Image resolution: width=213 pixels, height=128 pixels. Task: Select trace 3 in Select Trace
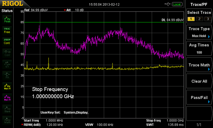pyautogui.click(x=208, y=19)
